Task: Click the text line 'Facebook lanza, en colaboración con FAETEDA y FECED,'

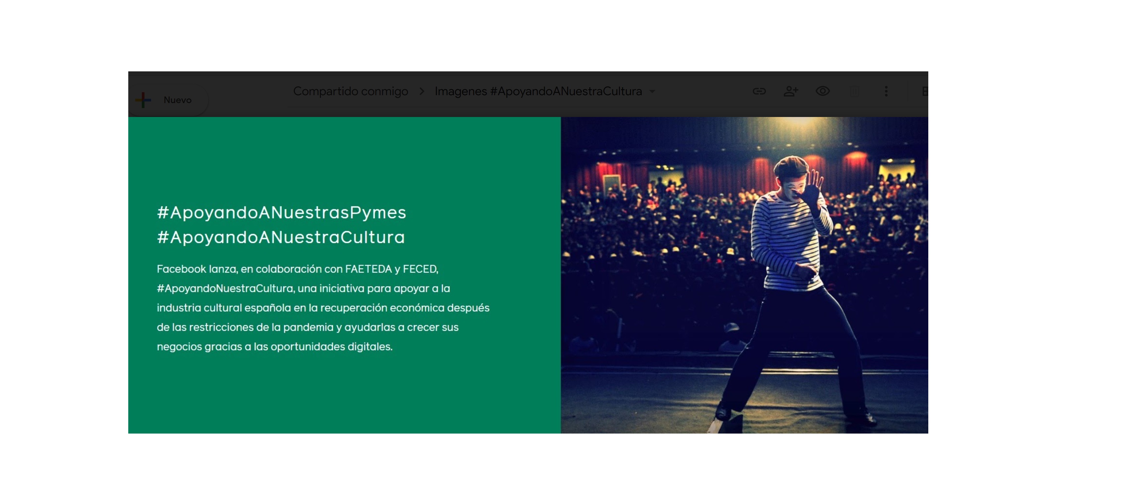Action: (x=298, y=269)
